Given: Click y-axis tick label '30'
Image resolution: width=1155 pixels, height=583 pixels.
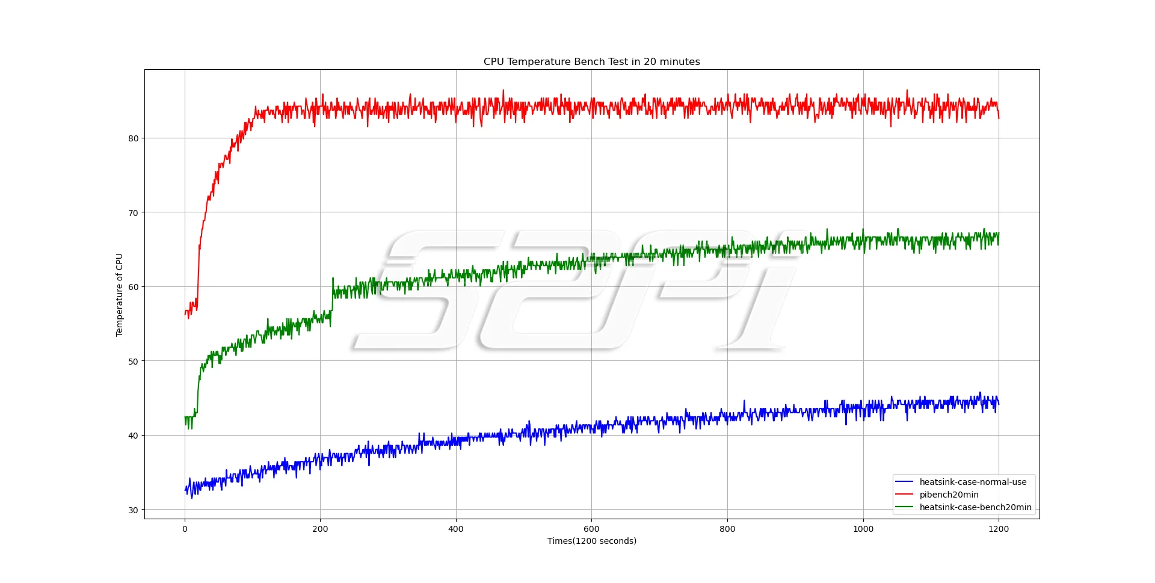Looking at the screenshot, I should [x=133, y=510].
